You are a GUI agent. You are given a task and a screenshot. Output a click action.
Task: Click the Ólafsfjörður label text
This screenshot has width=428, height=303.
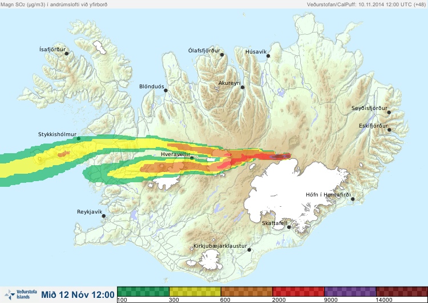point(204,51)
